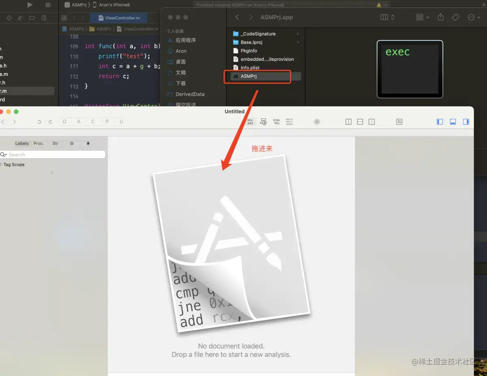Split Hopper view horizontally

click(360, 122)
